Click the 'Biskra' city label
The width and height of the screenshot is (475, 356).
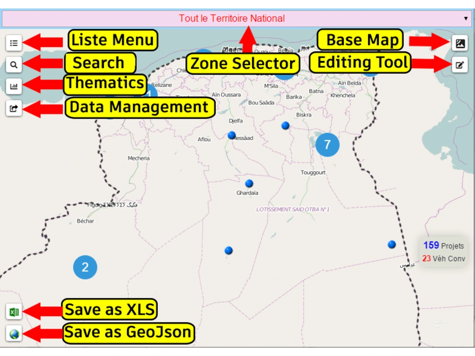click(304, 115)
